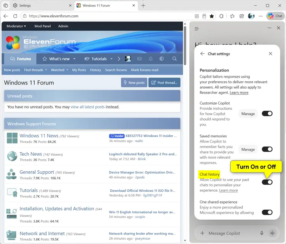This screenshot has width=286, height=244.
Task: Show more navigation items chevron
Action: click(x=119, y=59)
